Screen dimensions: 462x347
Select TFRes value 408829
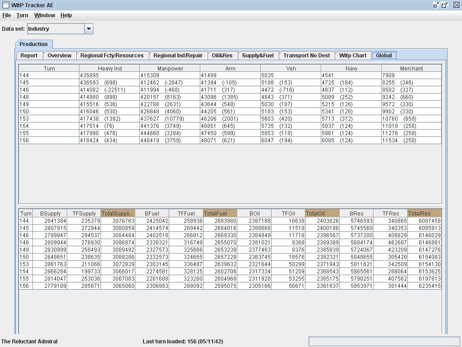pos(390,235)
